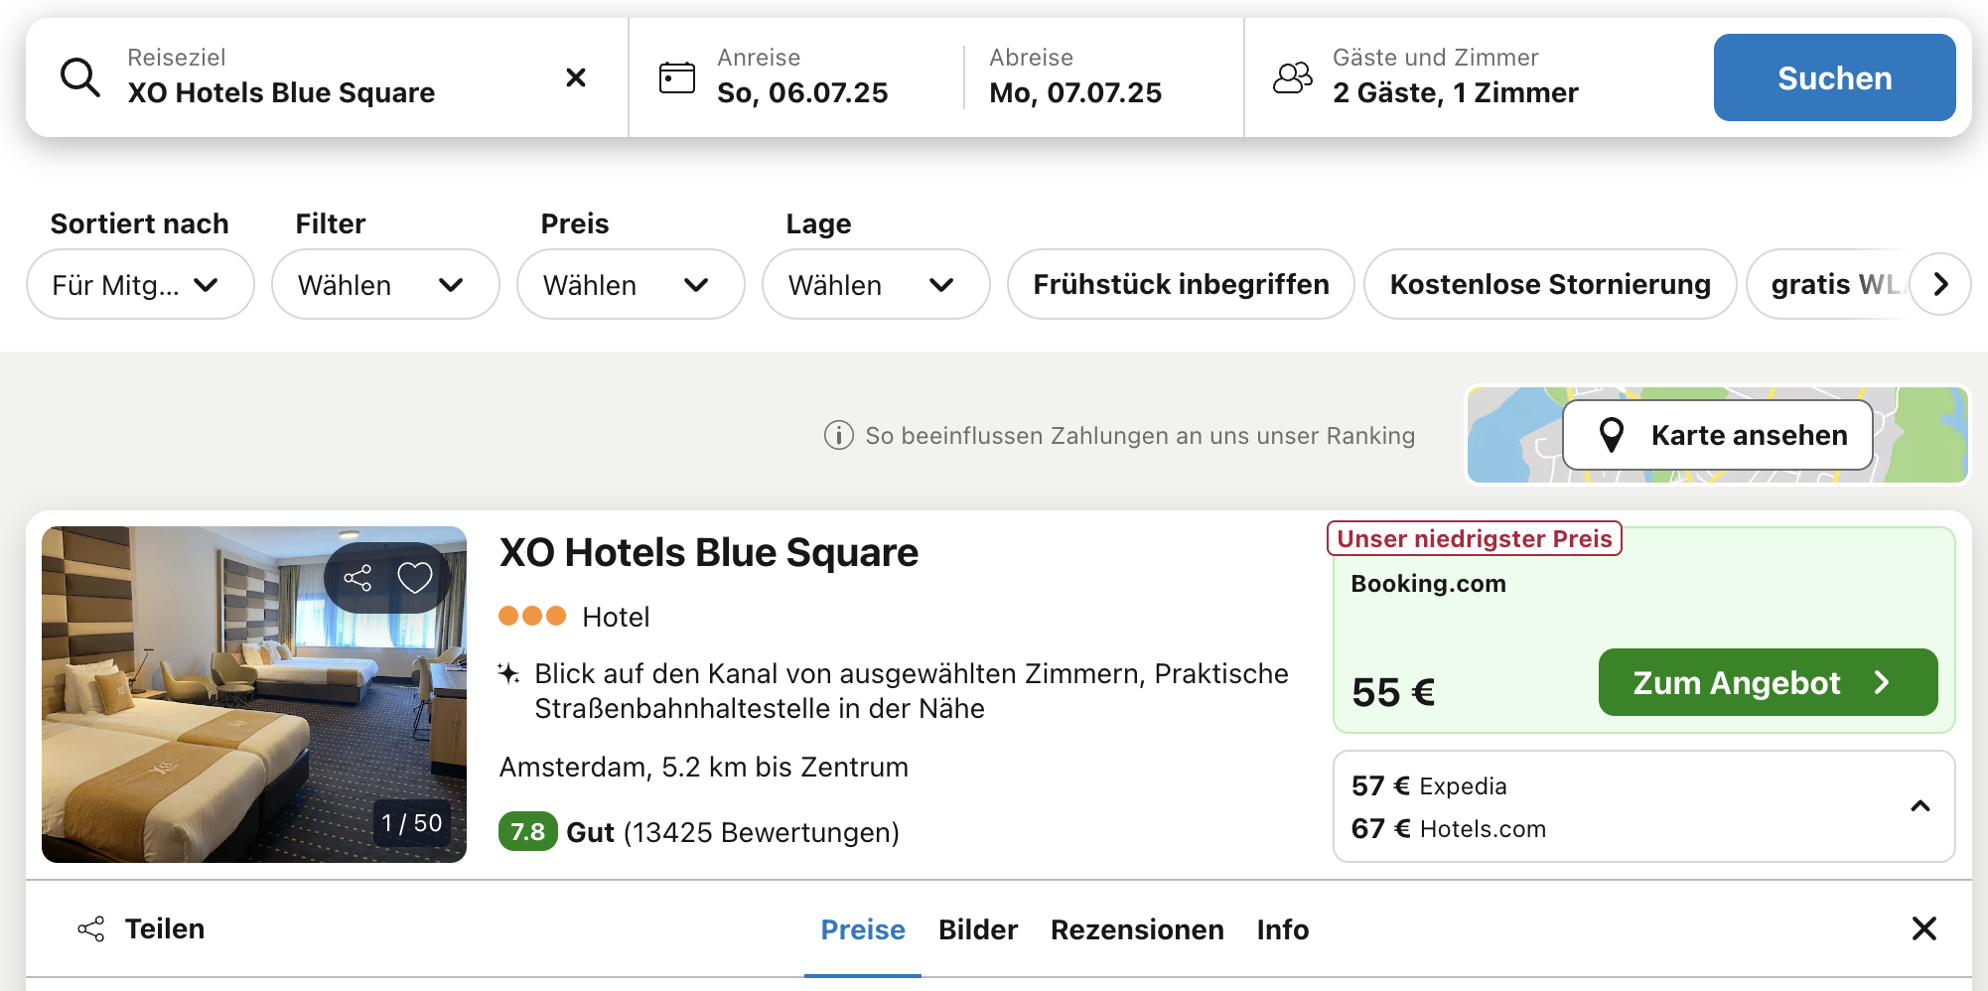Click ranking info icon
The image size is (1988, 991).
(x=839, y=435)
